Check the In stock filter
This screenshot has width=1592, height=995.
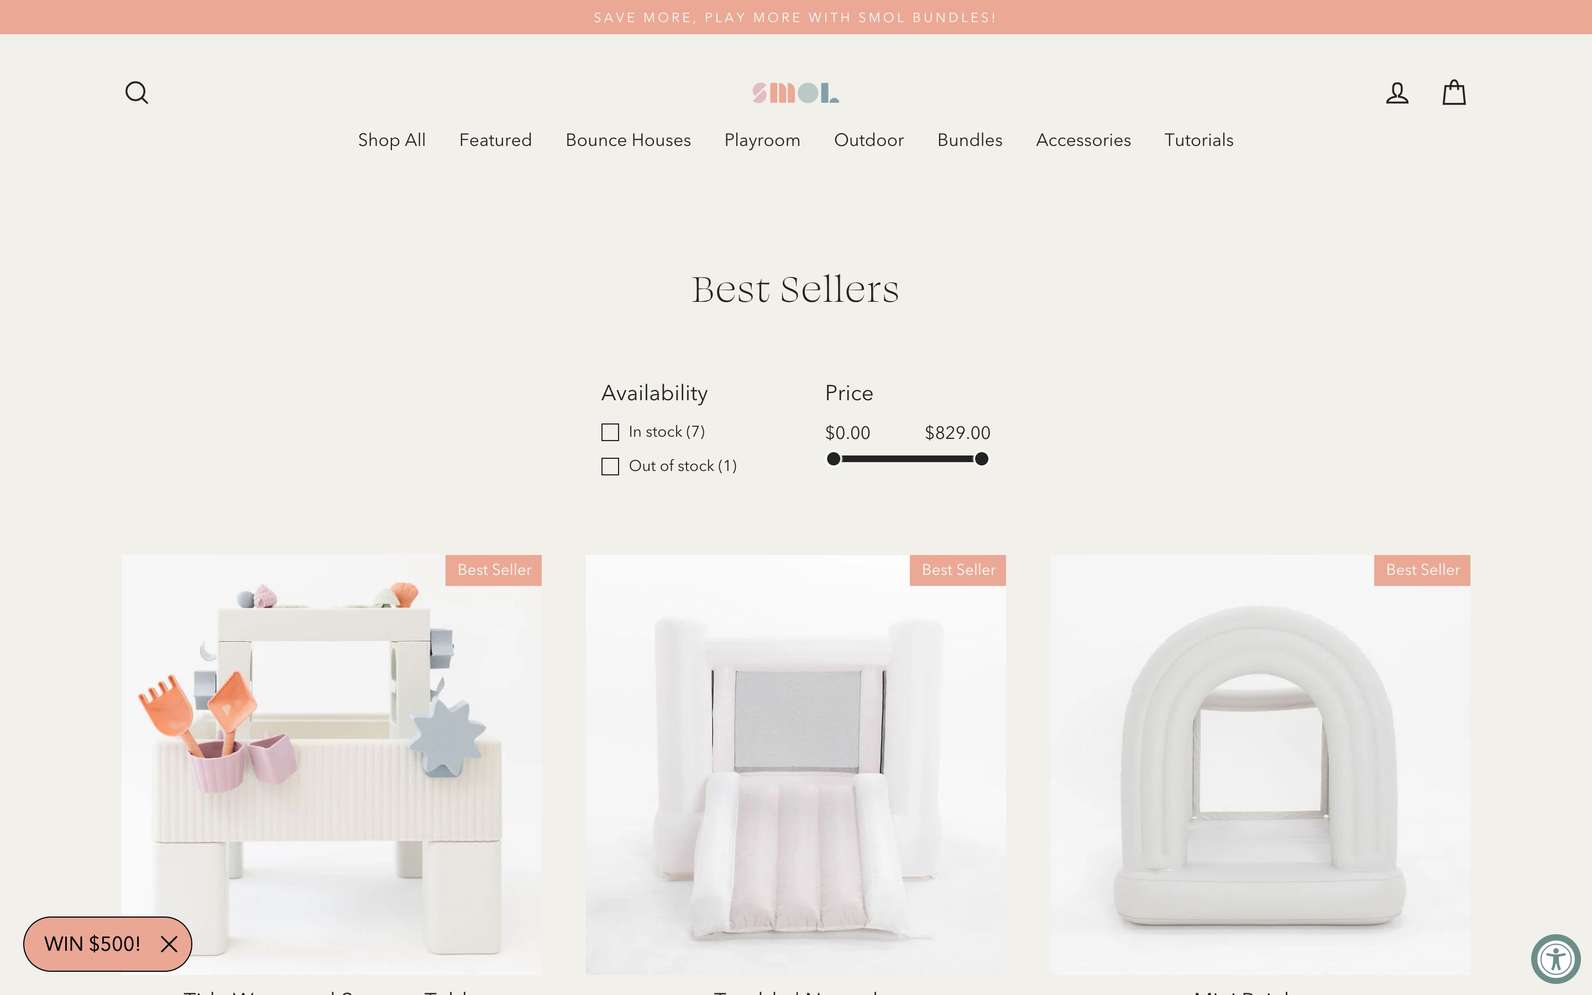coord(610,432)
